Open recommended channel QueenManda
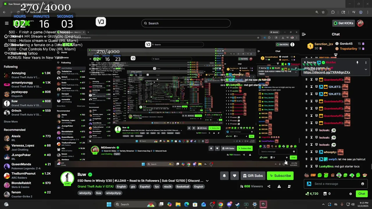Screen dimensions: 372x209 coord(27,166)
